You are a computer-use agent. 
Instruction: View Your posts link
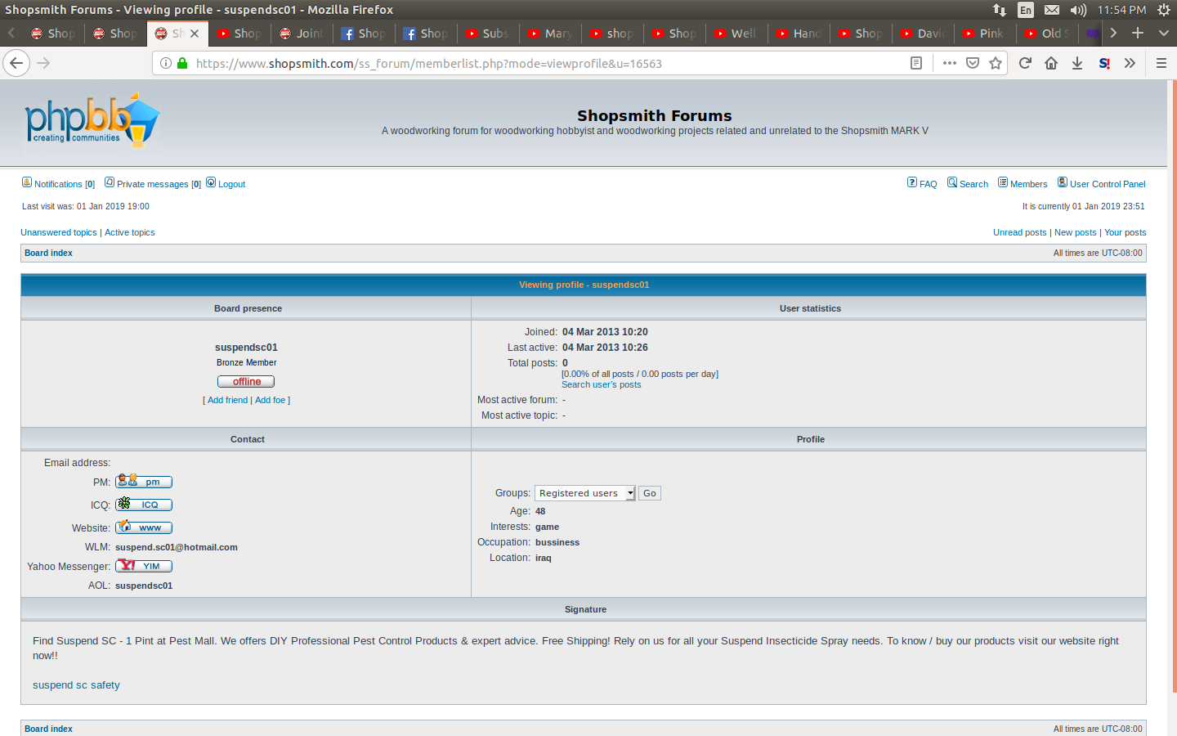click(1125, 232)
